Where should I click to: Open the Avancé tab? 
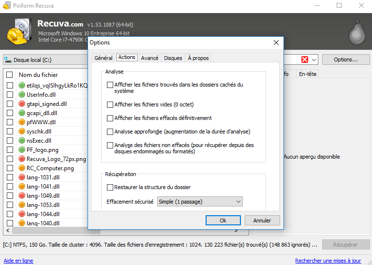(x=149, y=58)
